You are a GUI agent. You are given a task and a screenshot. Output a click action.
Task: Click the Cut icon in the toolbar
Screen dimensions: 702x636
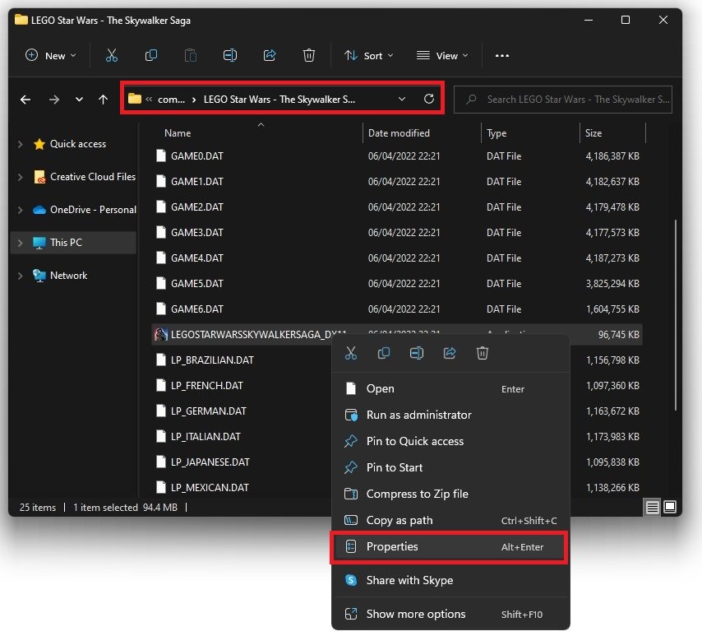[x=112, y=55]
